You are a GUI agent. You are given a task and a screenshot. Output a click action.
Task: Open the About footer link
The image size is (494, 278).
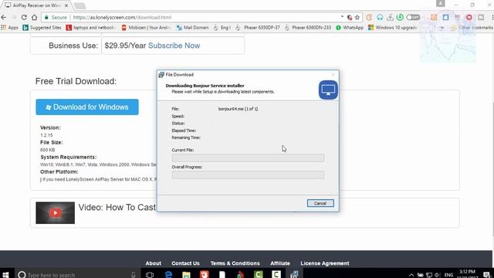pos(153,263)
